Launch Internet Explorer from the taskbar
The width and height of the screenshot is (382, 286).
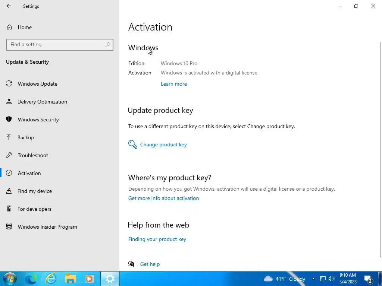point(51,279)
